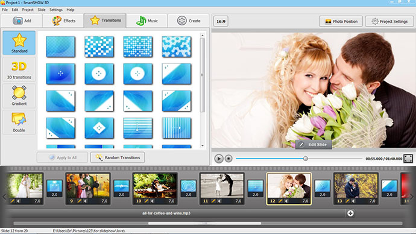Toggle the sound icon on slide 9
Viewport: 416px width, 234px height.
(86, 201)
